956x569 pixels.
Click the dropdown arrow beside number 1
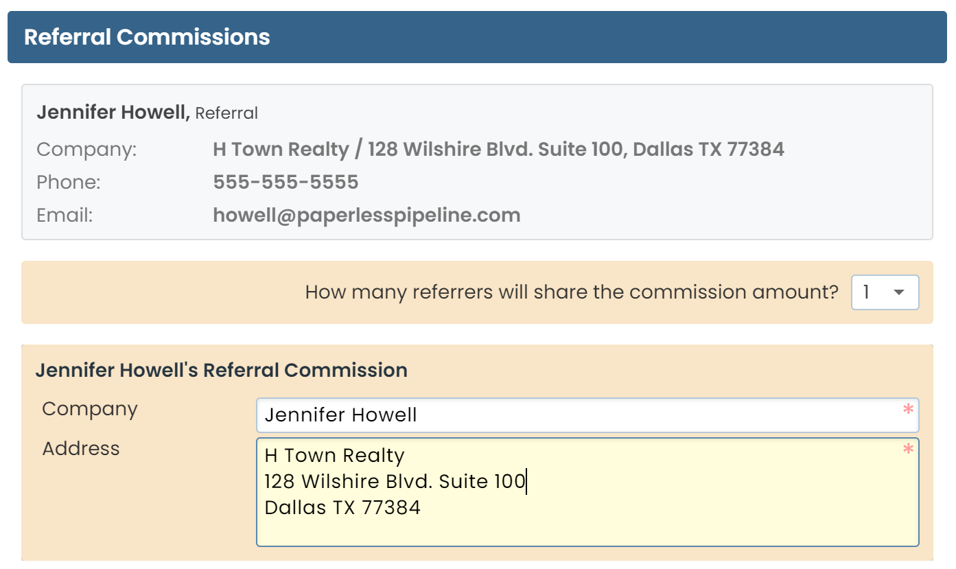pyautogui.click(x=899, y=292)
